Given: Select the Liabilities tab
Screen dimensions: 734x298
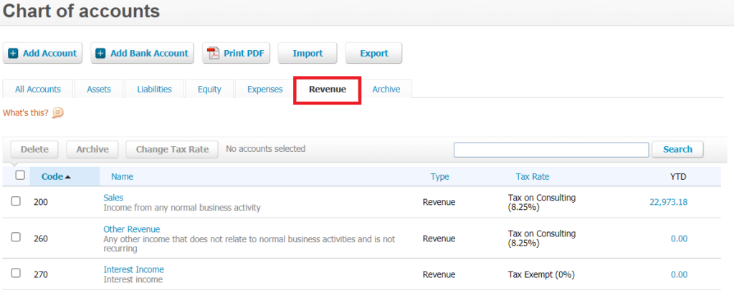Looking at the screenshot, I should click(154, 90).
